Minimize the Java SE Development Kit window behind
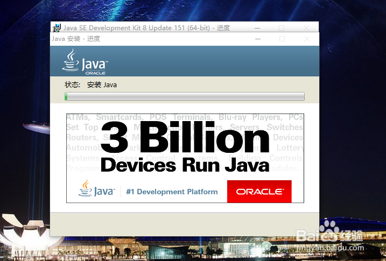The width and height of the screenshot is (386, 261). click(257, 28)
